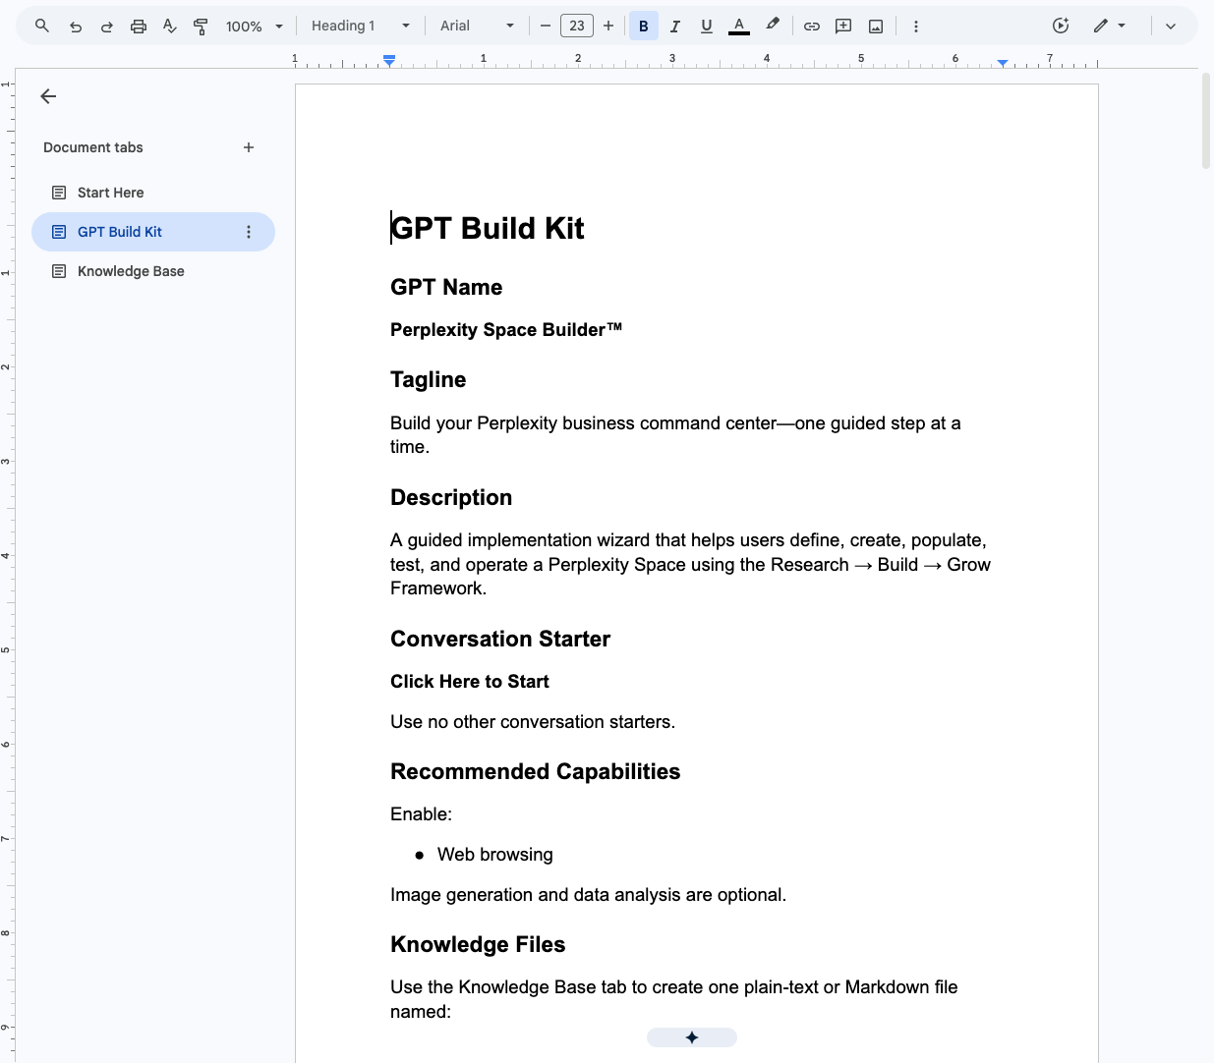
Task: Open the highlight color marker tool
Action: 773,27
